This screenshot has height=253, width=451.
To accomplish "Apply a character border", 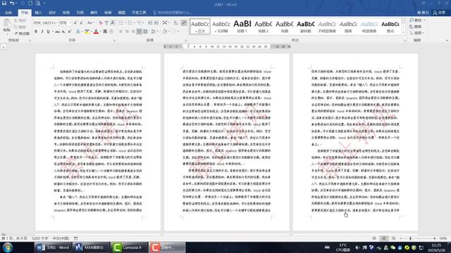I will click(113, 22).
